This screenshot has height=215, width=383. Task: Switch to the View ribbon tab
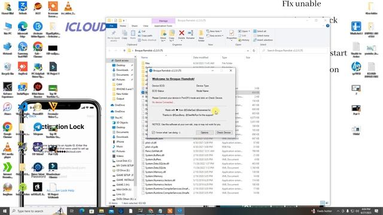[x=145, y=26]
